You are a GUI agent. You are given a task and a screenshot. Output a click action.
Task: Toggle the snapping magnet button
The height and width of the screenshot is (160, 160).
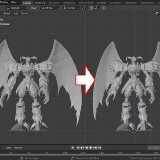click(91, 8)
